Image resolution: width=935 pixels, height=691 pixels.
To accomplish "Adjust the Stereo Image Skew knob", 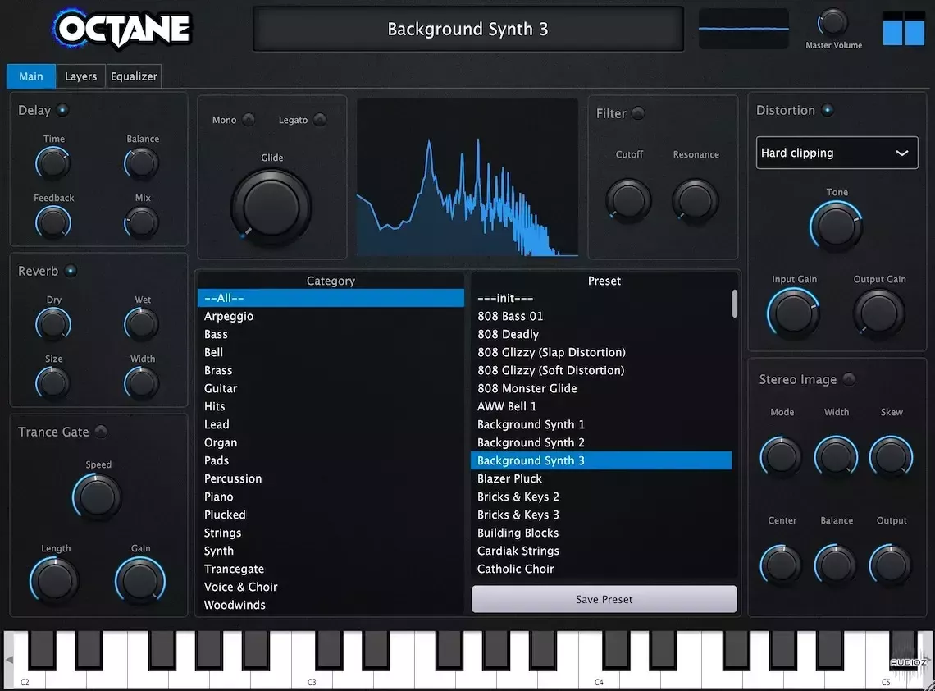I will coord(891,456).
